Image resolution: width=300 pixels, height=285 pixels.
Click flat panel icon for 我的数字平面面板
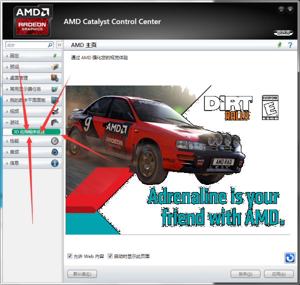click(54, 100)
